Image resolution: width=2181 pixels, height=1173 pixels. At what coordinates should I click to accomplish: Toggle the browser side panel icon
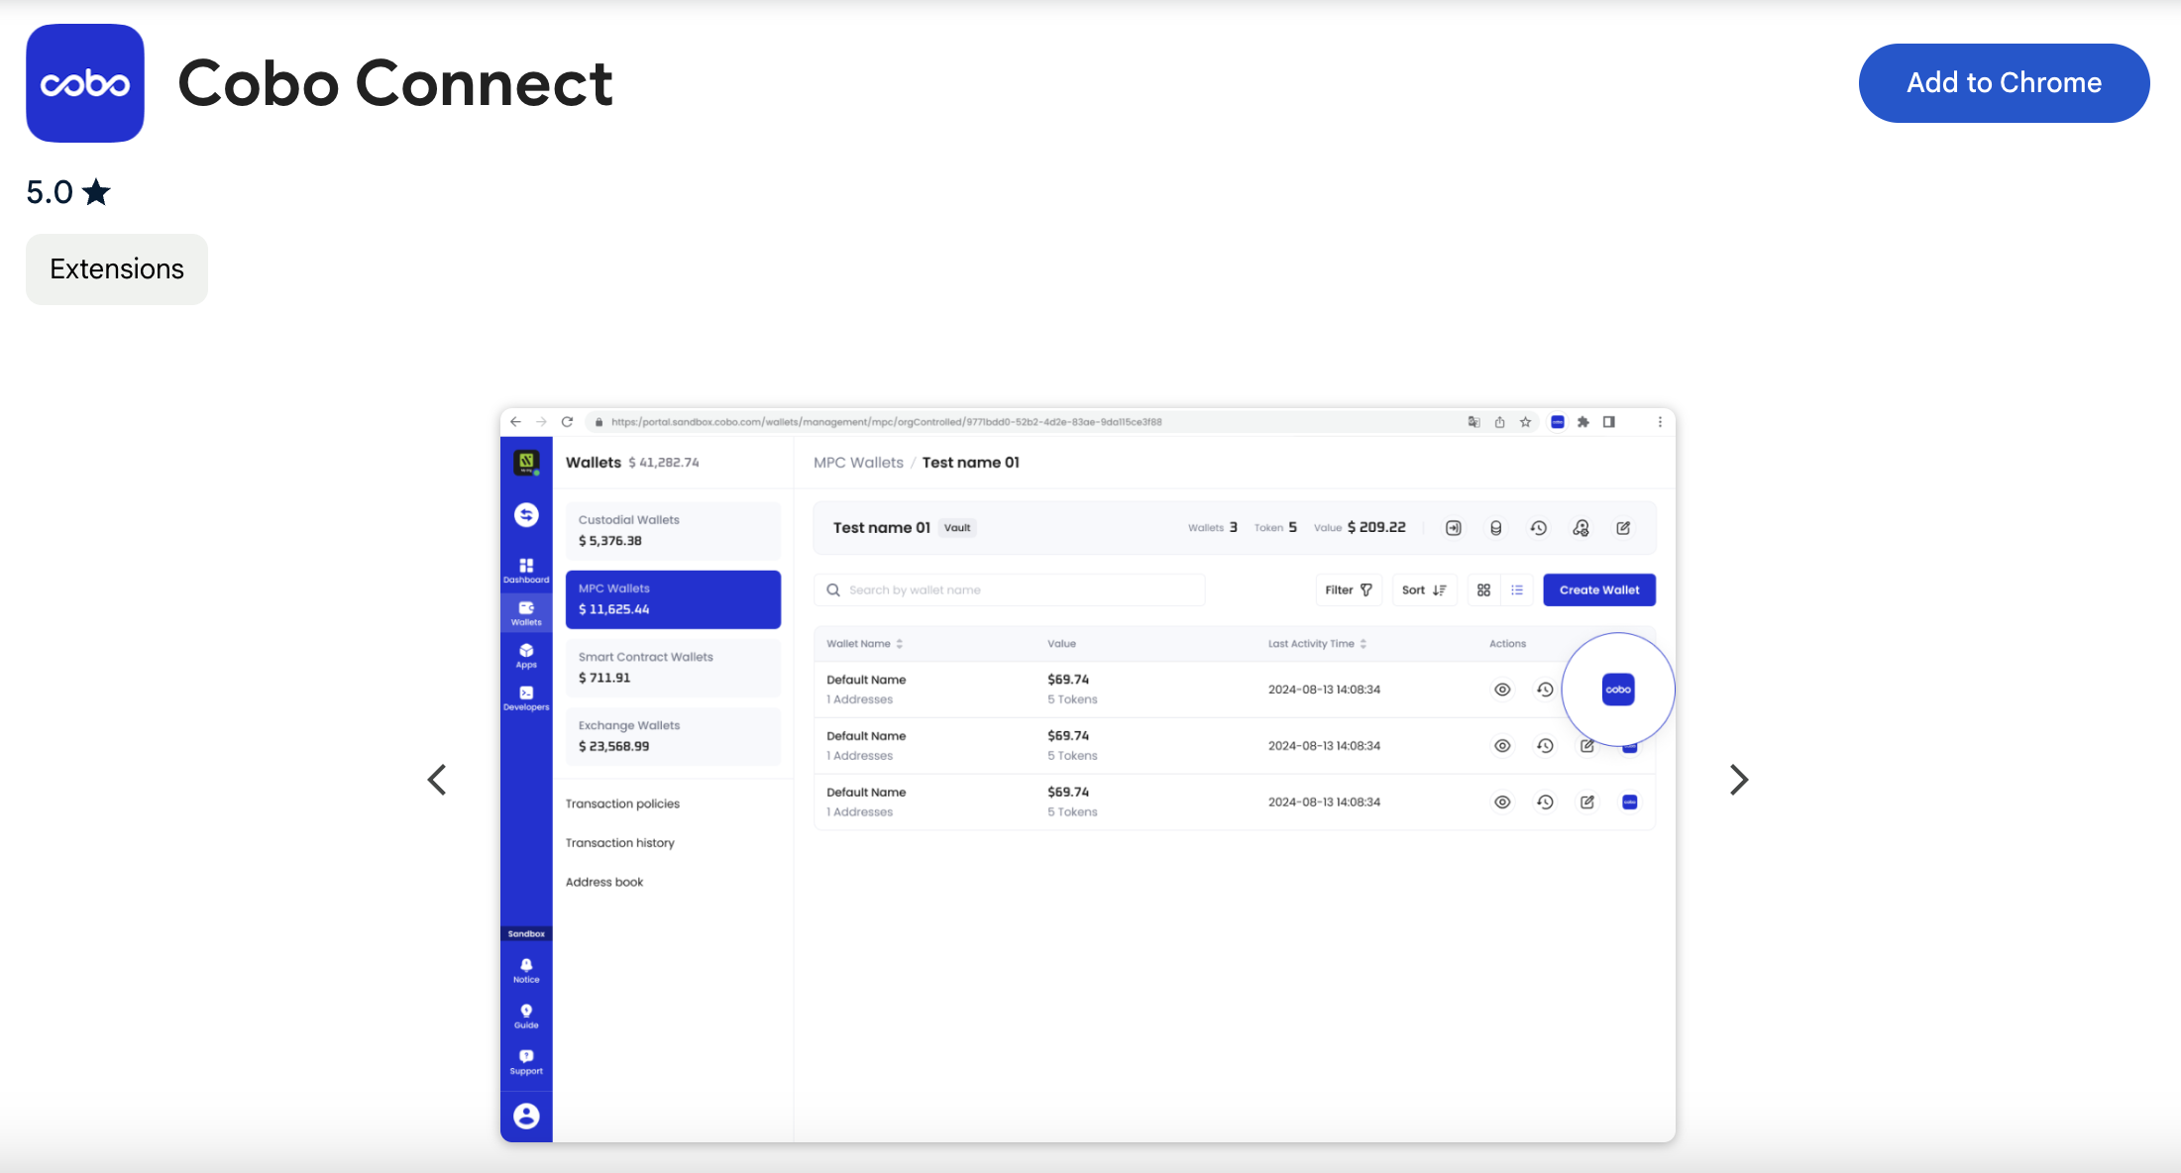tap(1609, 422)
